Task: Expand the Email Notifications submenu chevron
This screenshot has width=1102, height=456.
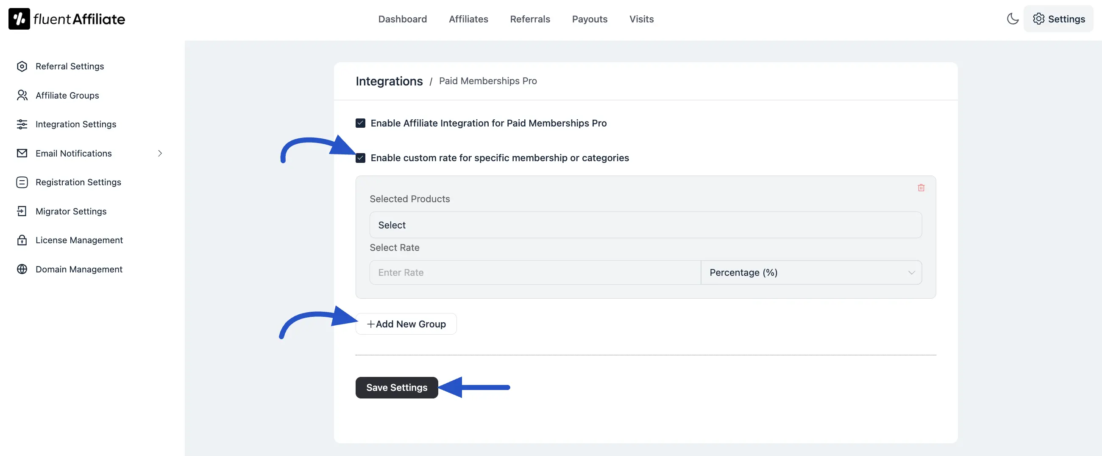Action: point(159,153)
